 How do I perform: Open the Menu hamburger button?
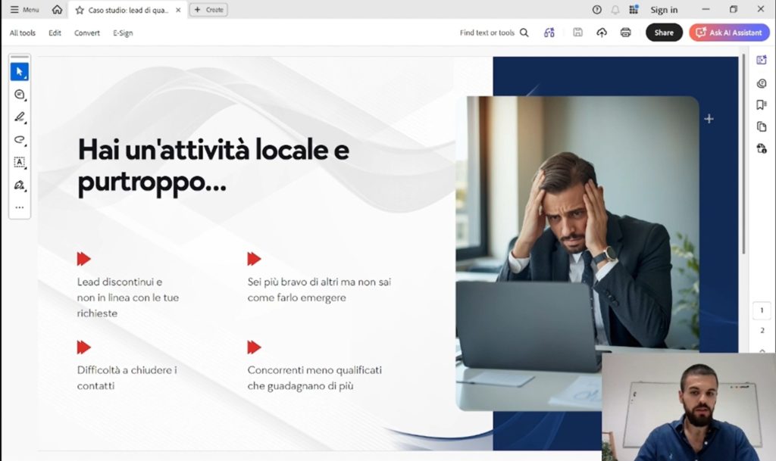click(24, 9)
